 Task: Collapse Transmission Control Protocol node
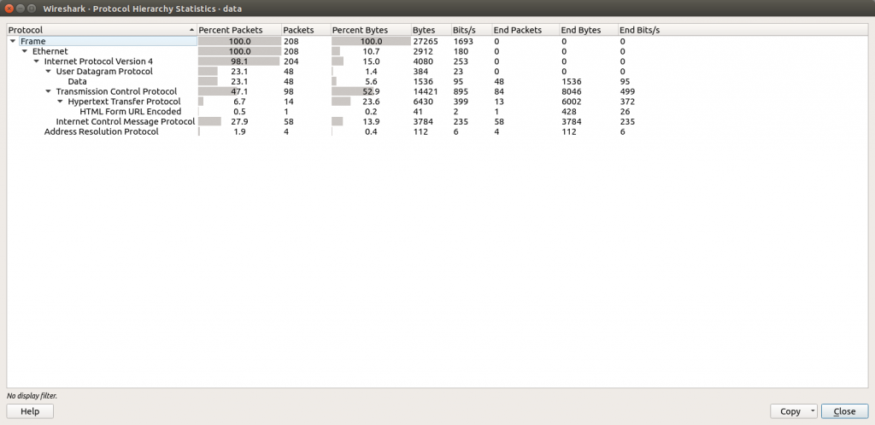coord(49,92)
